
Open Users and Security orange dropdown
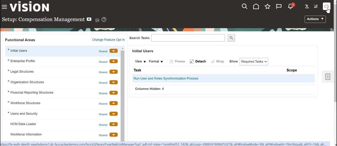point(113,114)
